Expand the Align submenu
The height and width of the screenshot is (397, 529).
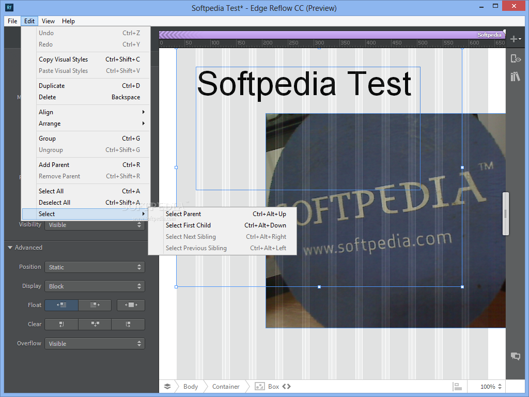(x=86, y=112)
